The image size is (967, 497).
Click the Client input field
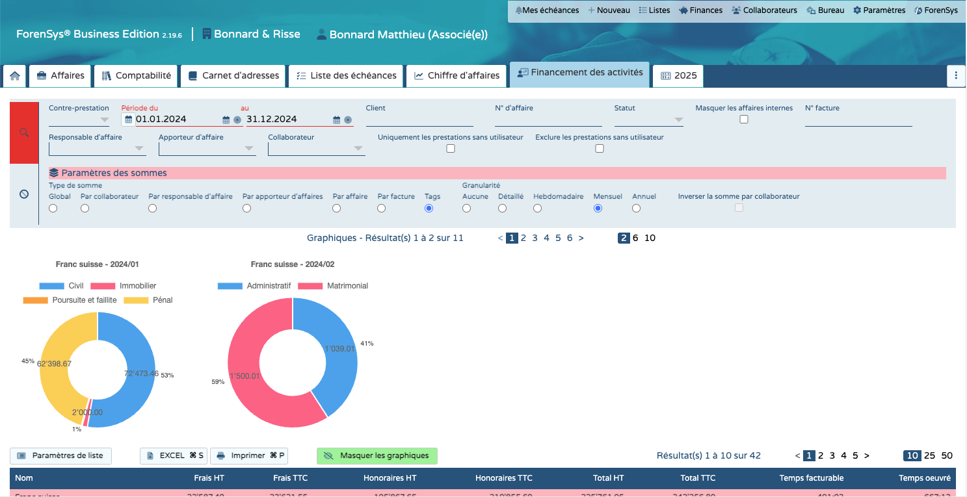(419, 120)
